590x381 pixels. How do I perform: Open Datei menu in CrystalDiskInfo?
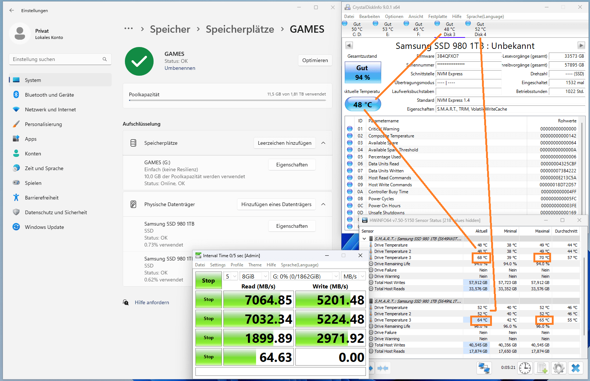click(349, 17)
